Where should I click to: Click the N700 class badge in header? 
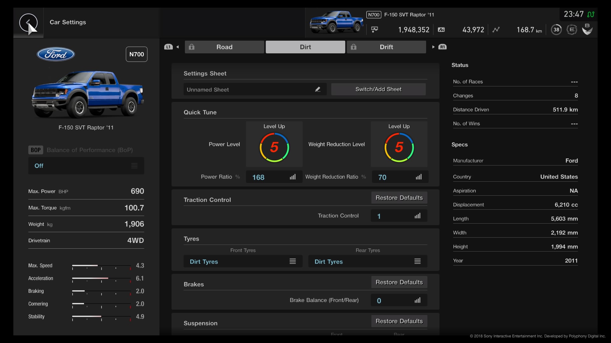[x=374, y=15]
